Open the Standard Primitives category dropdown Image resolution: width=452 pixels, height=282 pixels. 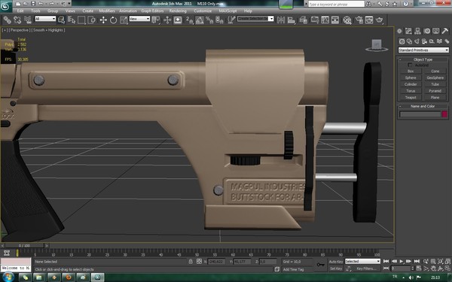point(423,50)
